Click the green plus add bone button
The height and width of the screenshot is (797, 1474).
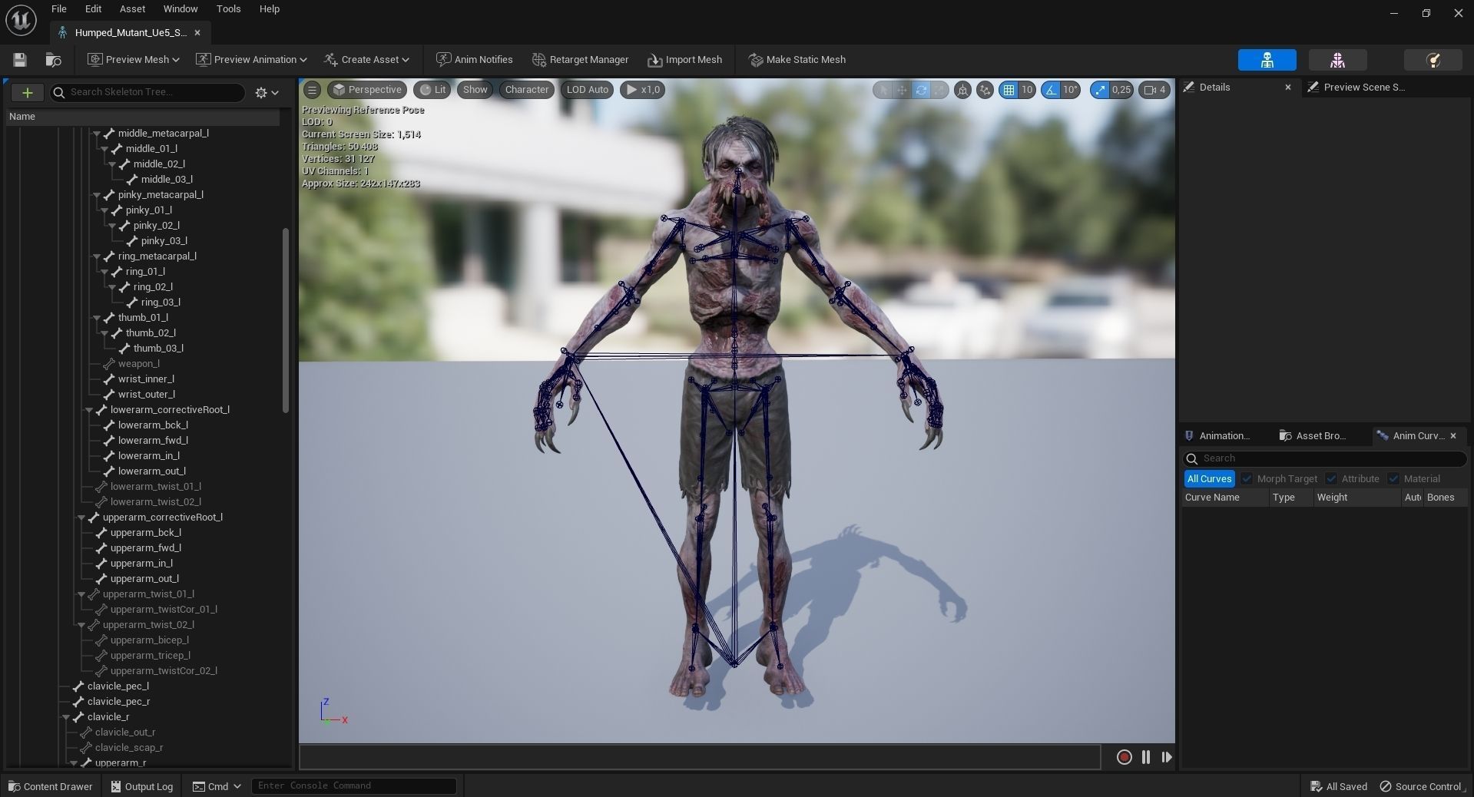[27, 92]
